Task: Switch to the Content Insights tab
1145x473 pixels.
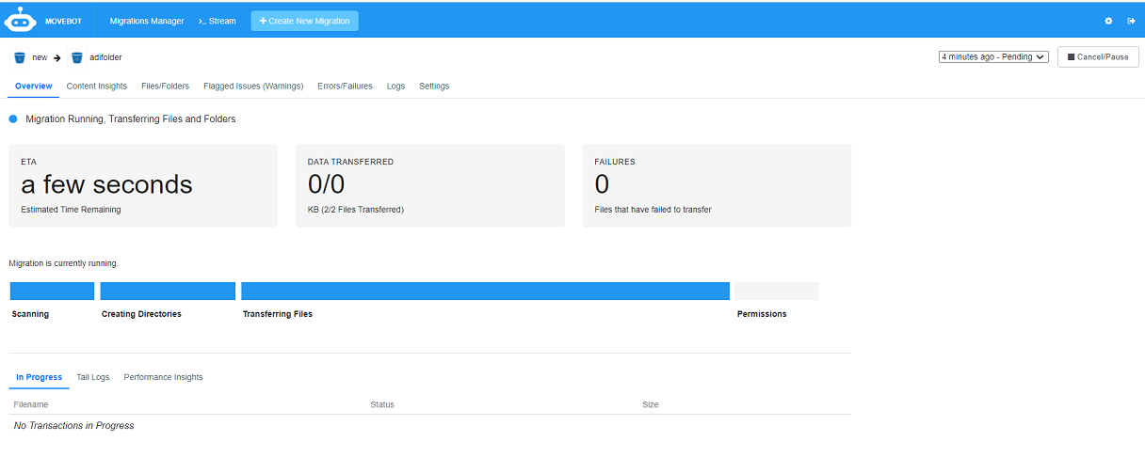Action: tap(96, 86)
